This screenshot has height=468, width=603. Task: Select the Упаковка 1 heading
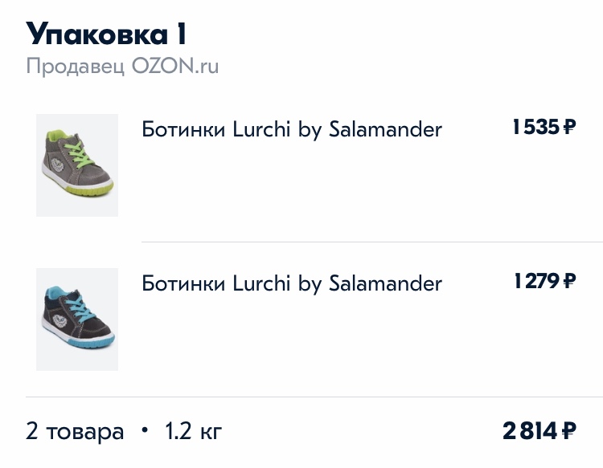[x=106, y=34]
